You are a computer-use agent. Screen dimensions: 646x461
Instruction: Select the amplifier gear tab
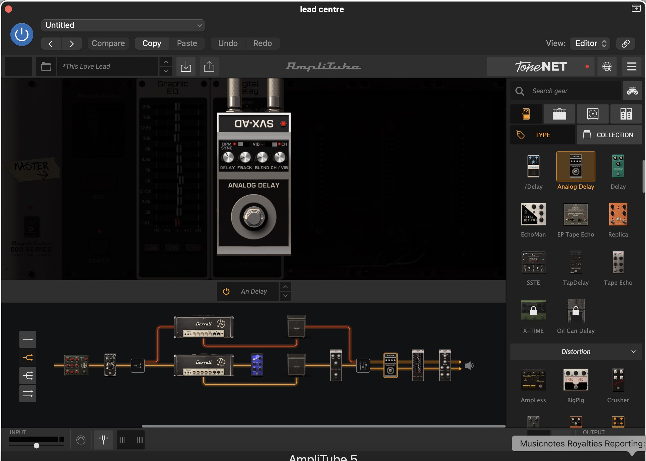coord(559,114)
